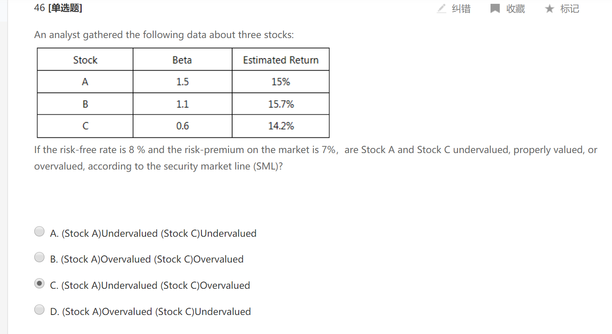Select radio button for option A
Image resolution: width=612 pixels, height=334 pixels.
(39, 231)
